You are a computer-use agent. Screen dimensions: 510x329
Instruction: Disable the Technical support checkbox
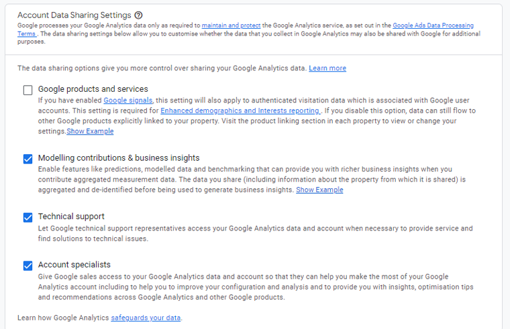(28, 217)
